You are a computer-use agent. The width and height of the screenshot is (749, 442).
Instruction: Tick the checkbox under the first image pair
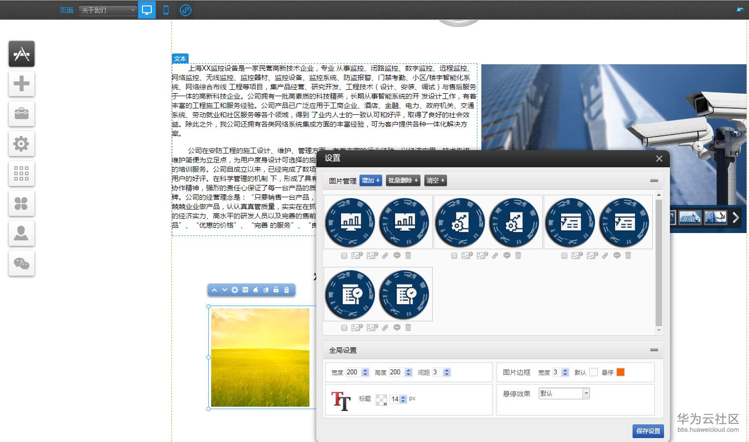(x=344, y=256)
